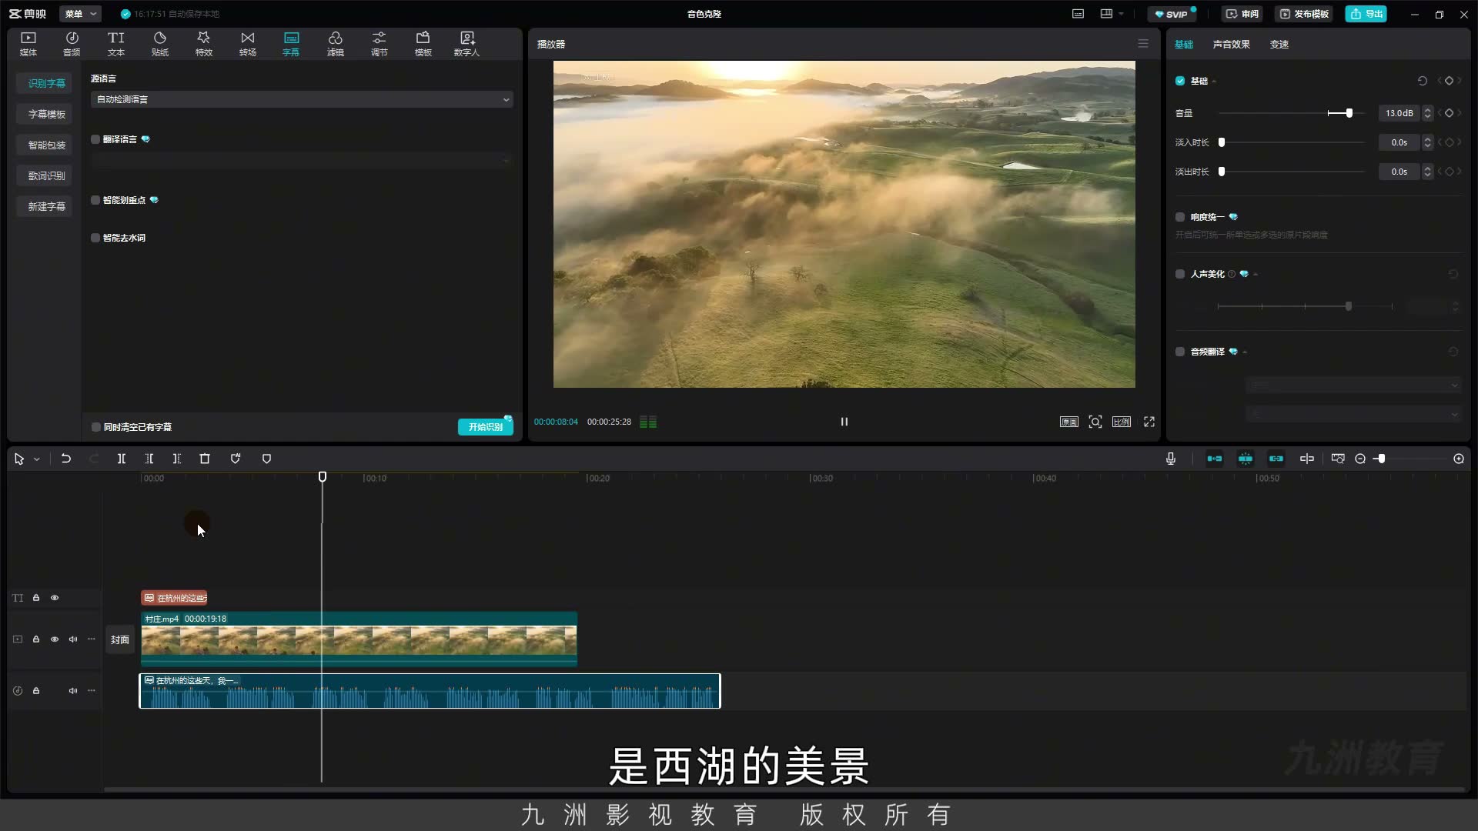Click the timeline zoom in plus icon
Screen dimensions: 1478x831
coord(1459,459)
